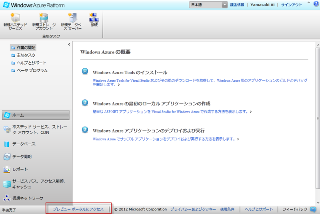Click the レポート chart icon
320x214 pixels.
click(x=7, y=169)
